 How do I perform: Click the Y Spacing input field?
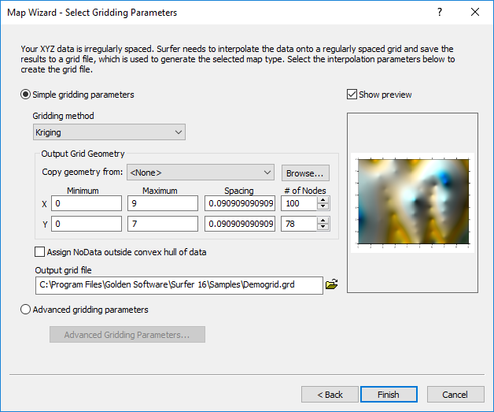pos(240,224)
